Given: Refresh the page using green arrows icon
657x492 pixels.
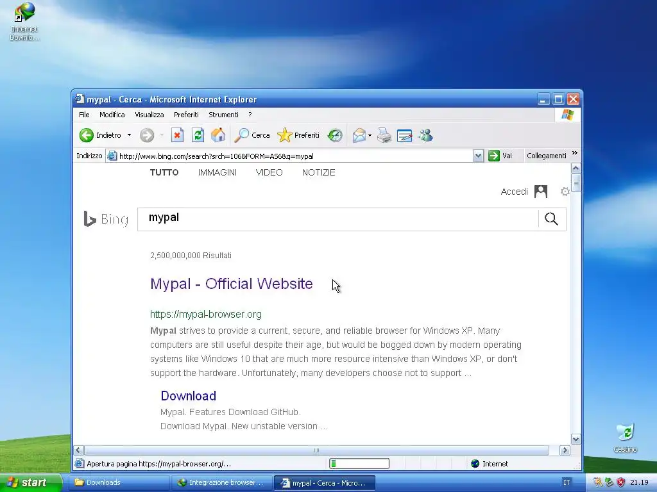Looking at the screenshot, I should point(198,135).
